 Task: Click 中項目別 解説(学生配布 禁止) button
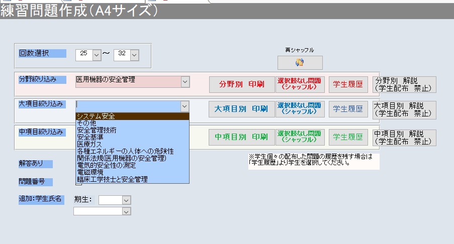404,138
